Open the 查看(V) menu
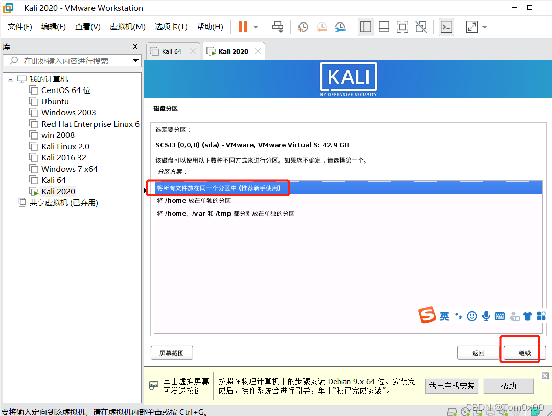 click(88, 27)
